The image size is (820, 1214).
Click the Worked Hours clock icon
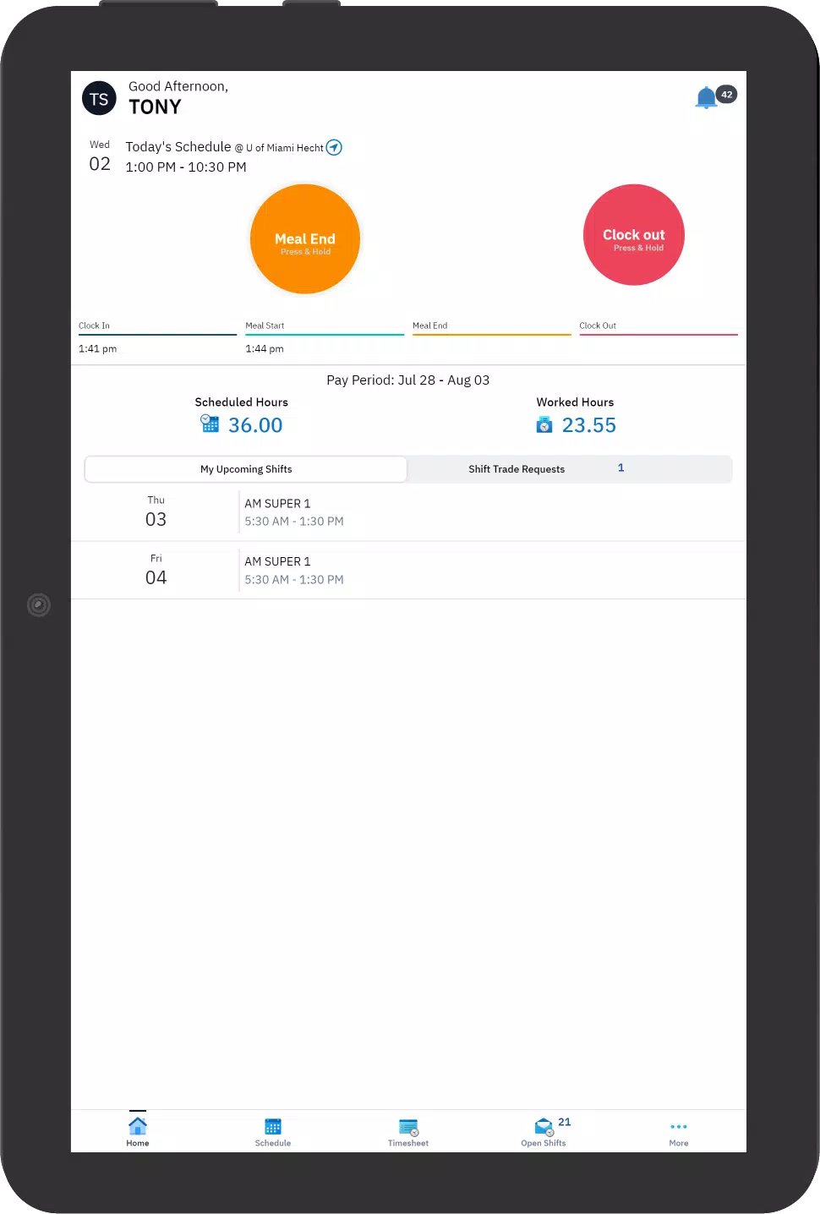544,424
